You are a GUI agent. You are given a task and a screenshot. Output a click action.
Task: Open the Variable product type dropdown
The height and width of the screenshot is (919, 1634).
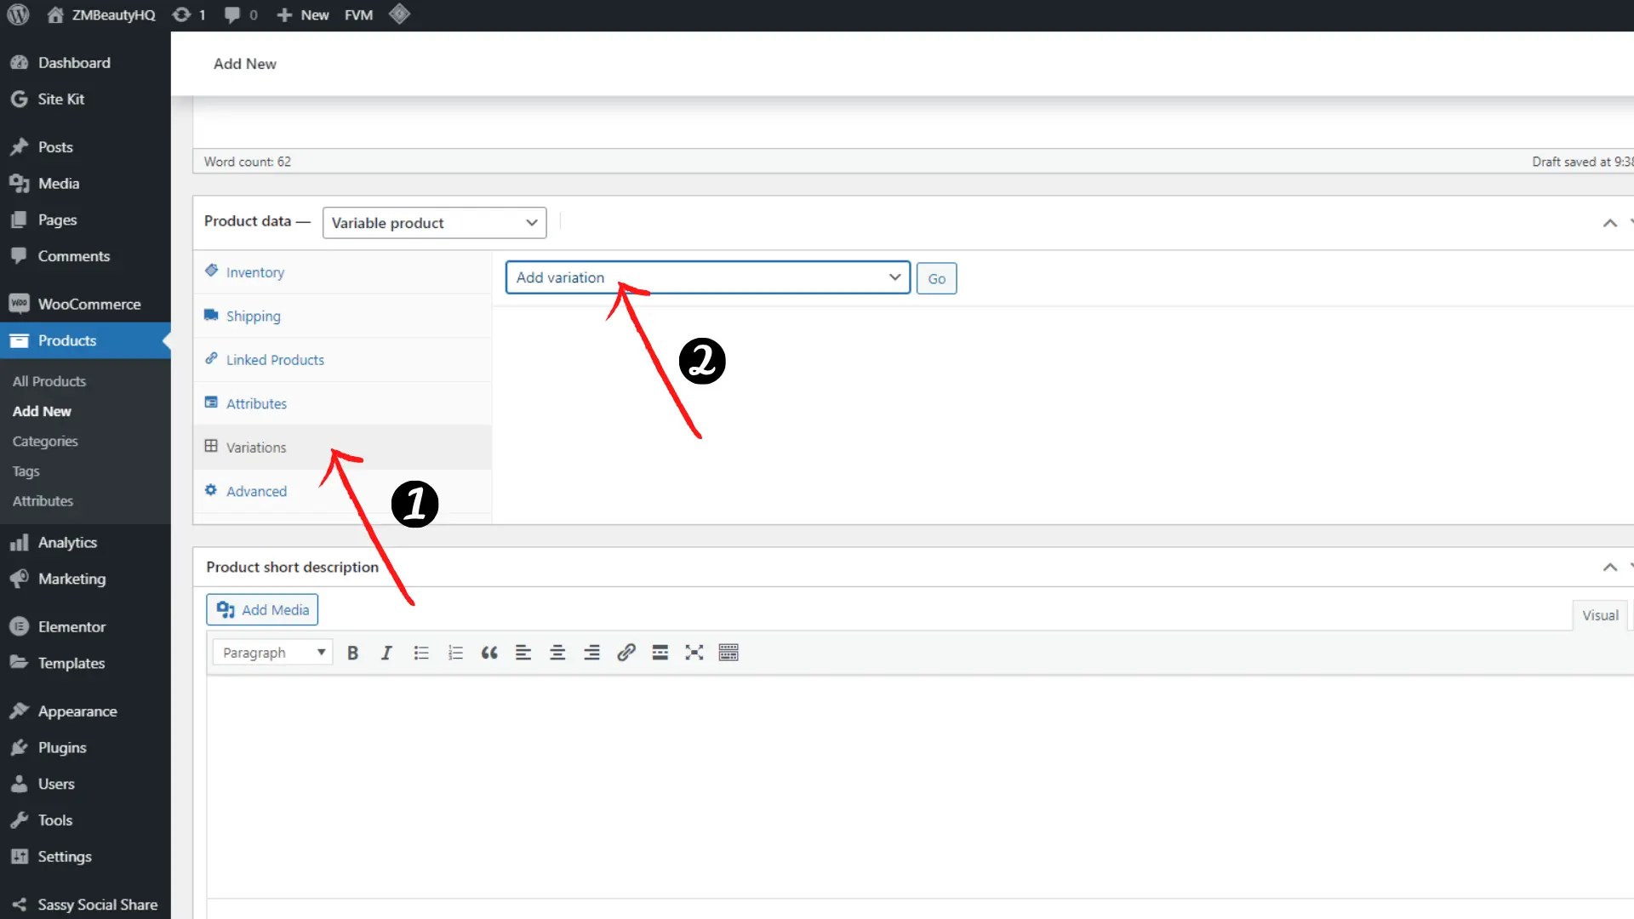pyautogui.click(x=434, y=223)
